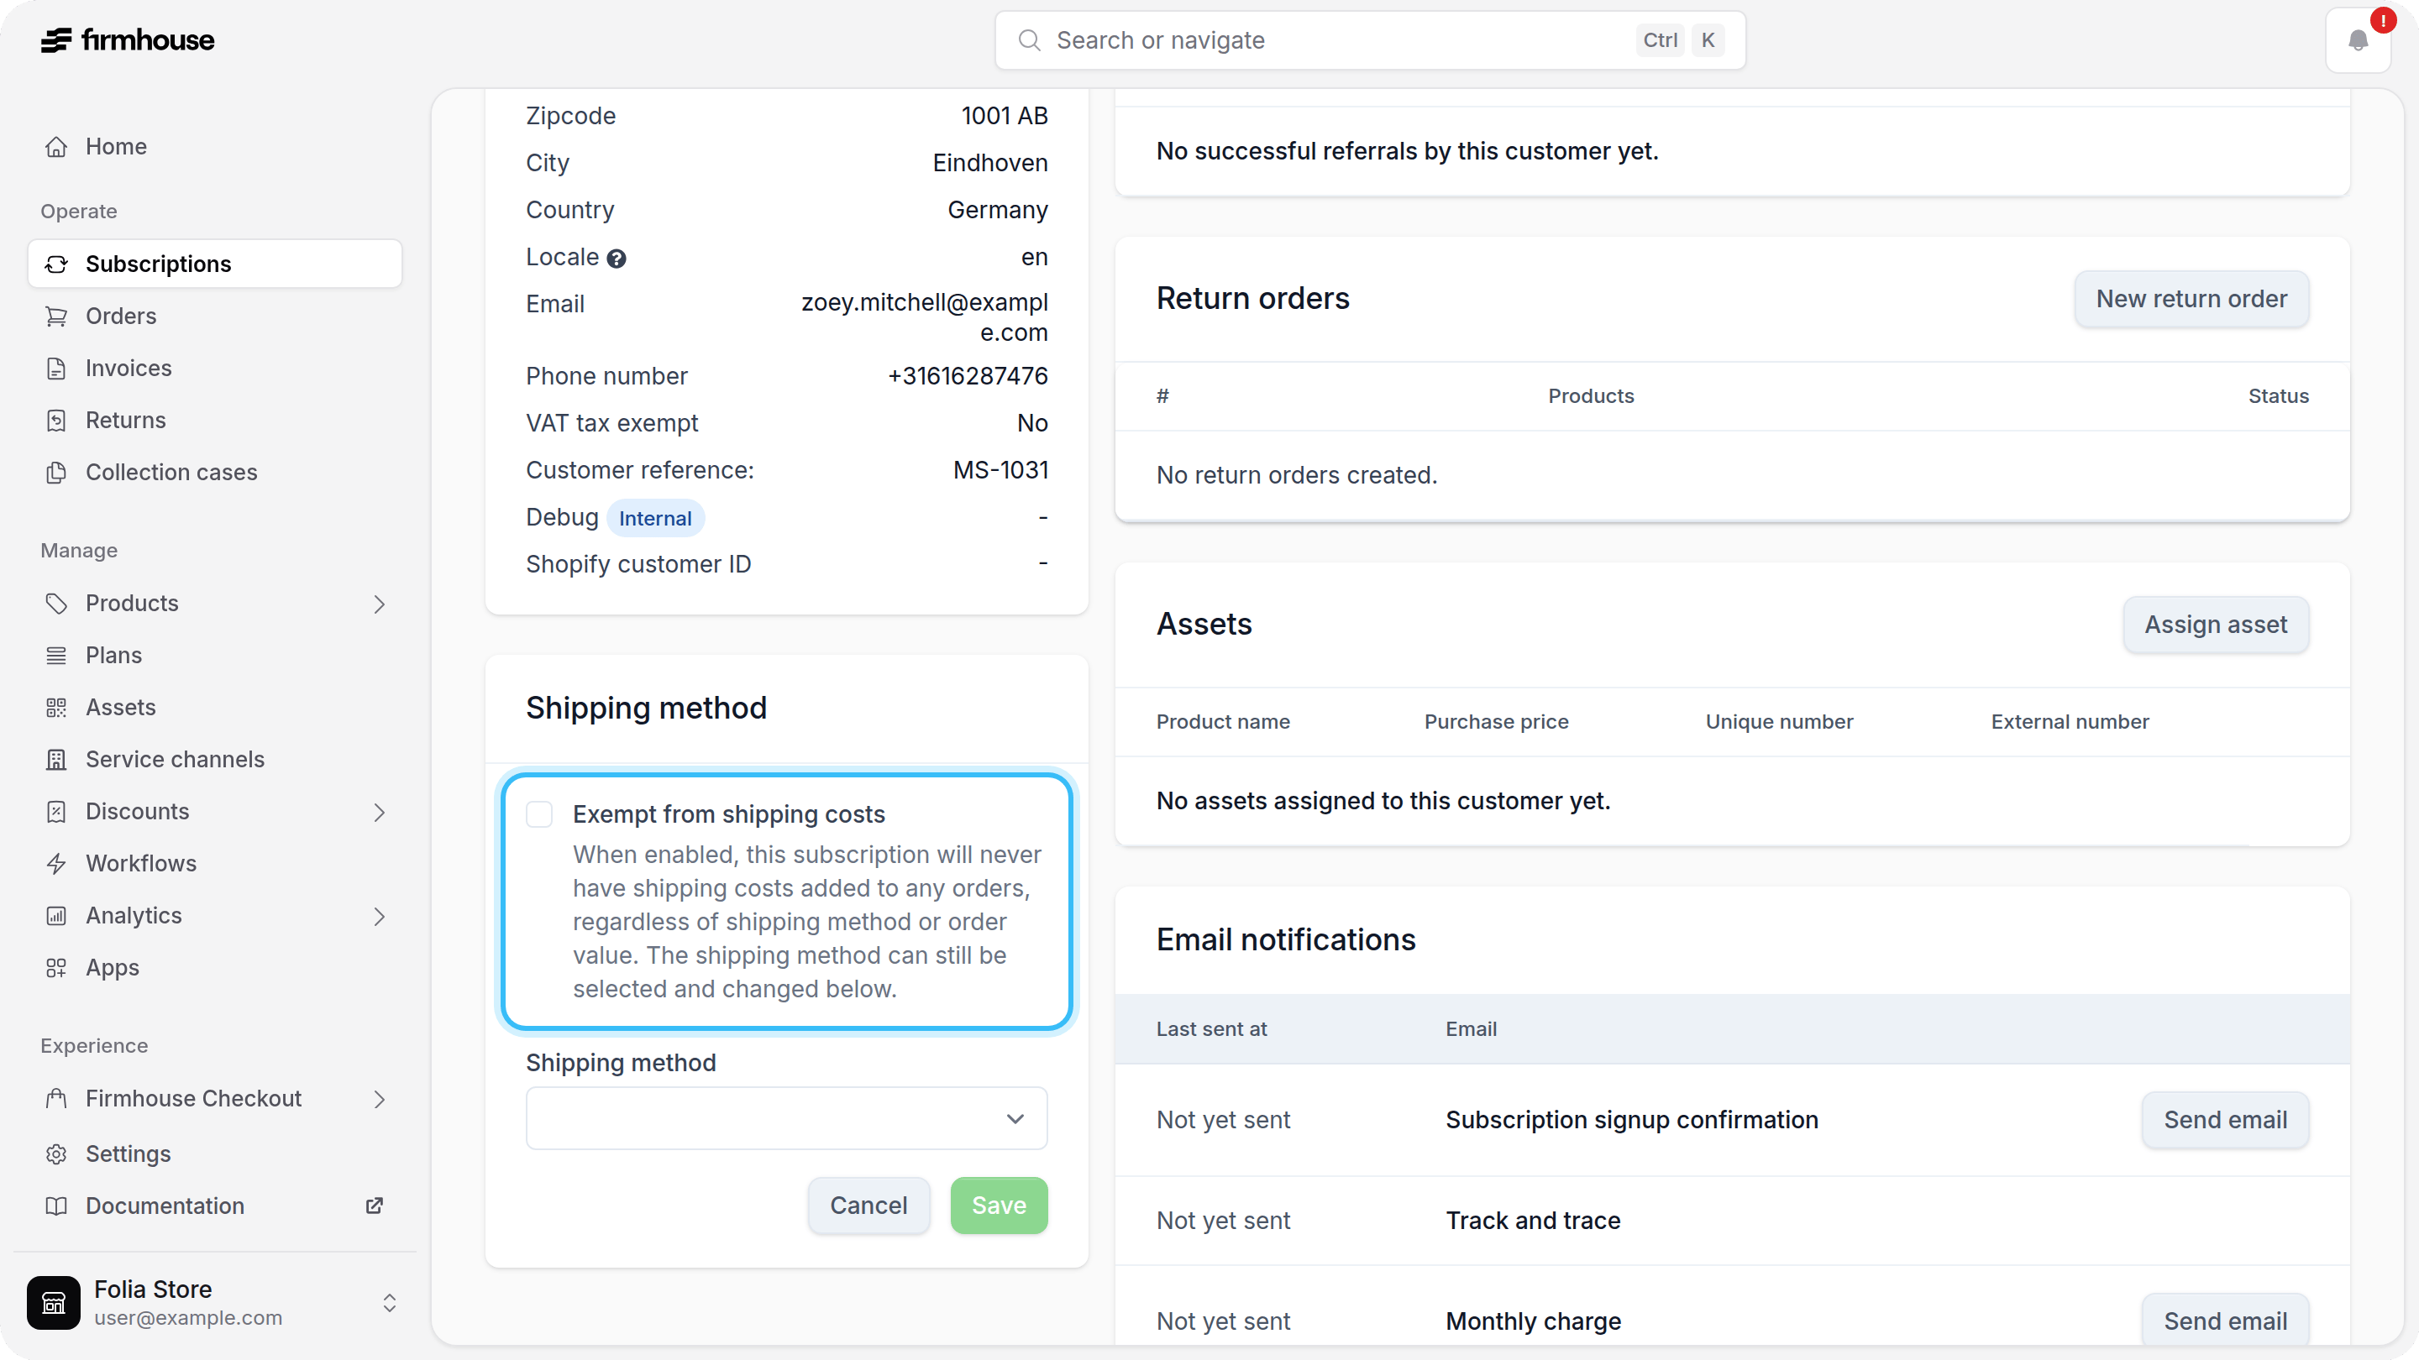The height and width of the screenshot is (1360, 2419).
Task: Click the Orders cart icon
Action: coord(56,316)
